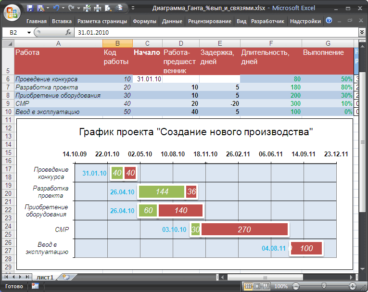The width and height of the screenshot is (368, 292).
Task: Click the horizontal scrollbar thumb
Action: (265, 278)
